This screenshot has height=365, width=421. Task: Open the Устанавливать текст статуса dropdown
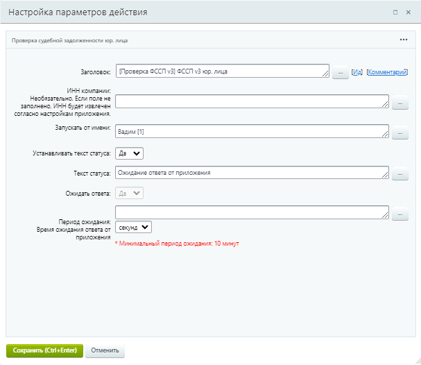tap(129, 153)
